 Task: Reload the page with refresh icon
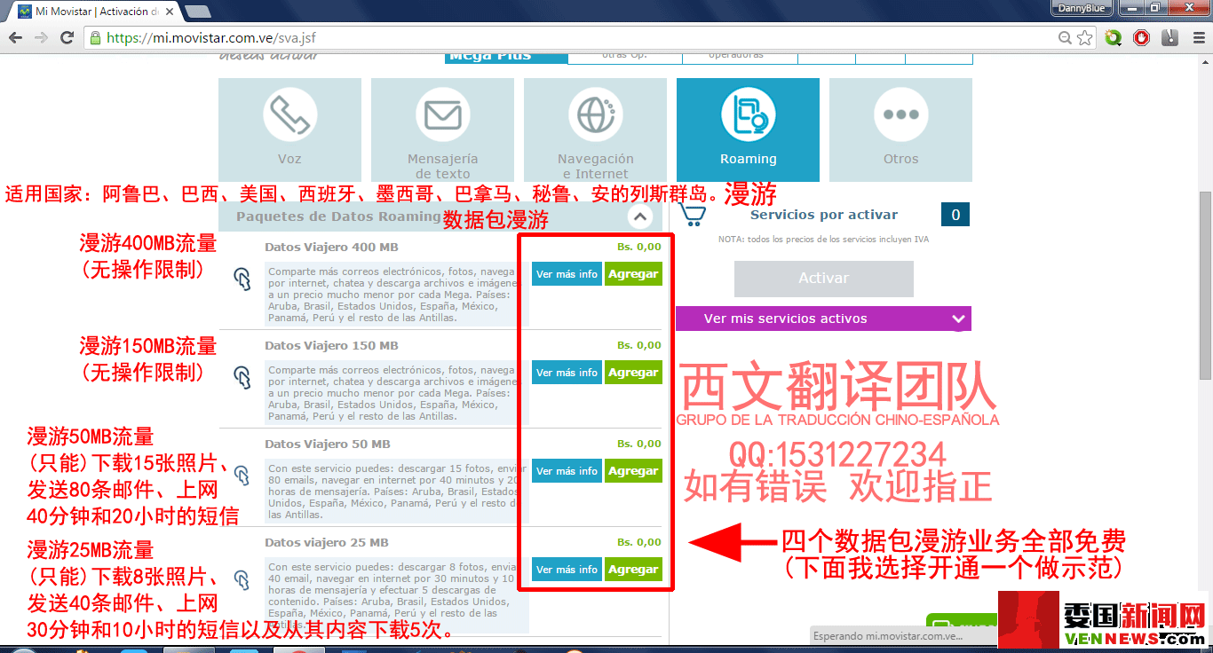click(x=67, y=37)
